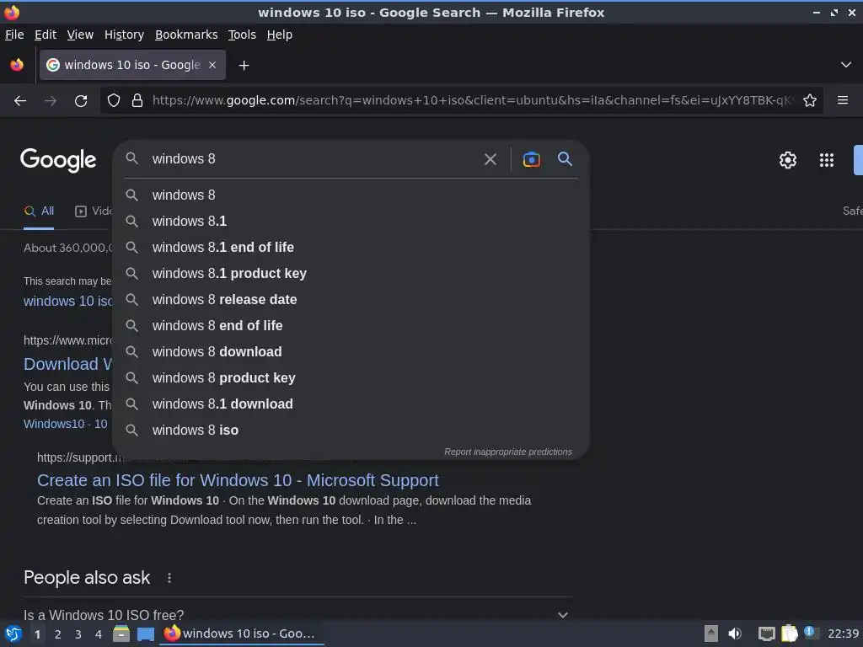Open Google quick settings gear
863x647 pixels.
tap(788, 160)
